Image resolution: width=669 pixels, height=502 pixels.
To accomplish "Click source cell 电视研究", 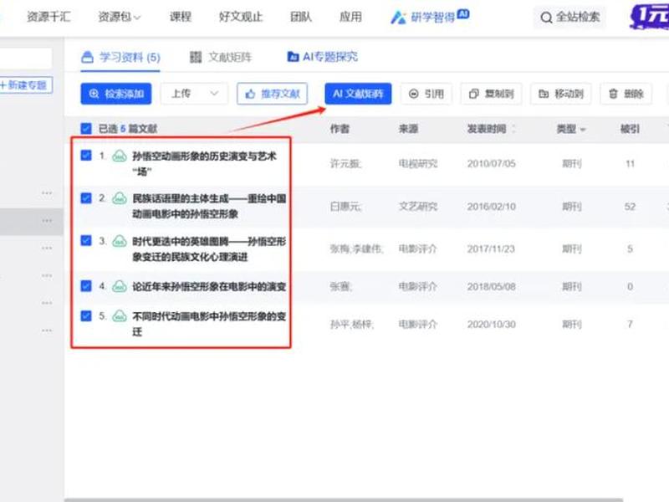I will [417, 163].
